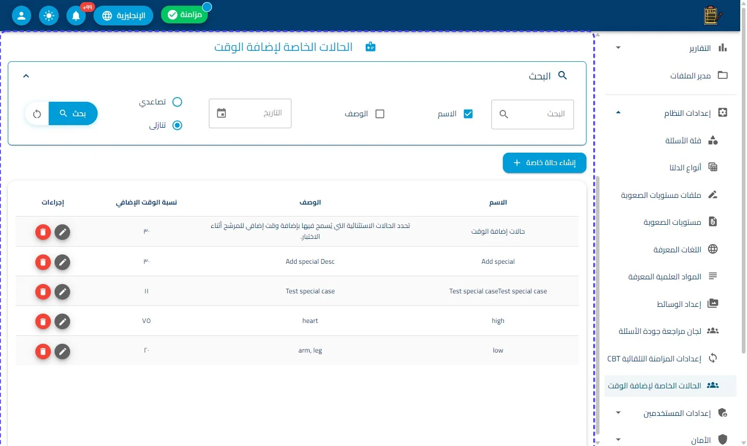The width and height of the screenshot is (747, 446).
Task: Click 'إنشاء حالة خاصة' create button
Action: pos(544,163)
